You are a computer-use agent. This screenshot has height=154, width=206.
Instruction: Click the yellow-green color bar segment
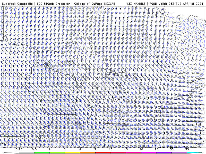[x=57, y=153]
